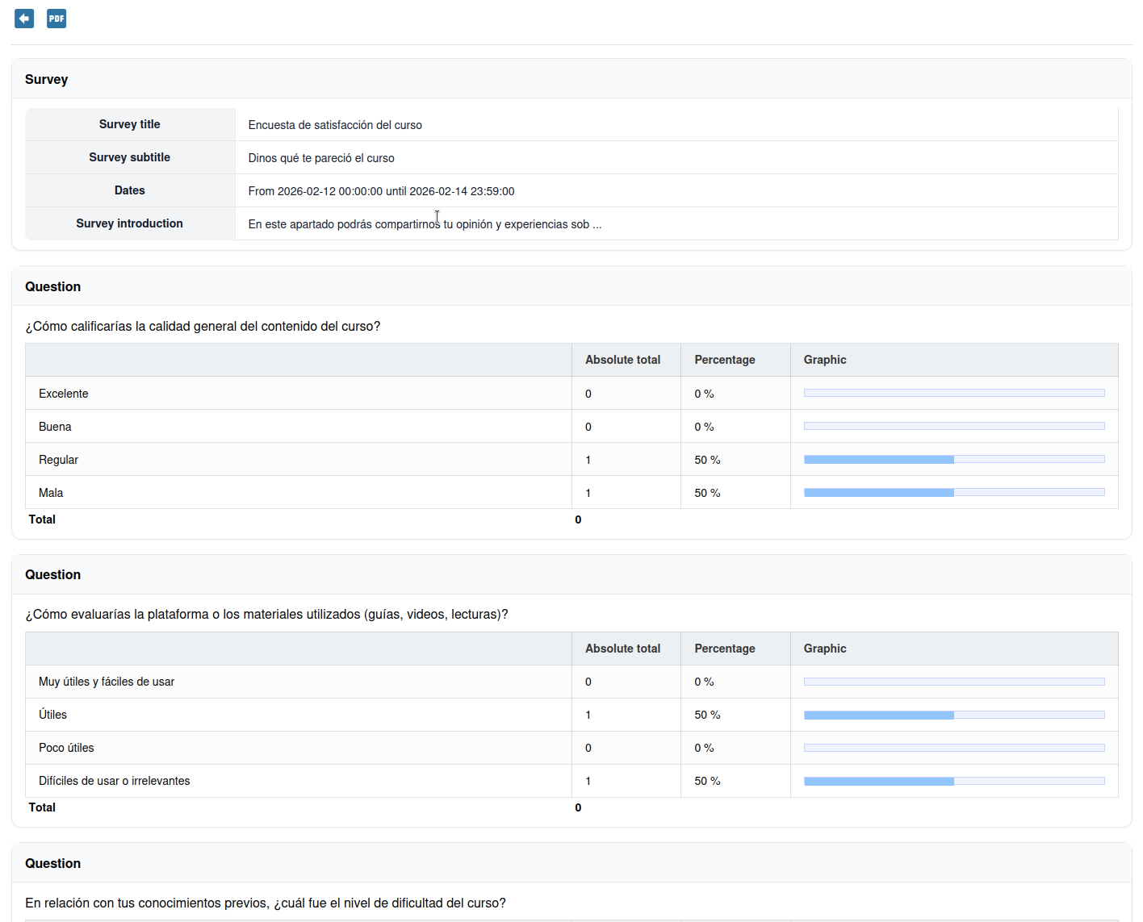Click the progress bar for 'Útiles'
The height and width of the screenshot is (922, 1143).
click(x=954, y=715)
